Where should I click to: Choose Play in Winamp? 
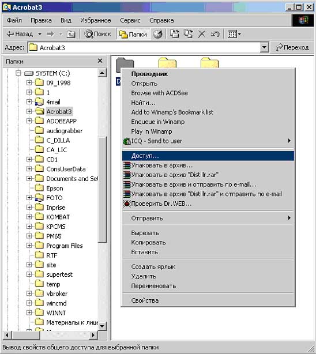pos(208,131)
